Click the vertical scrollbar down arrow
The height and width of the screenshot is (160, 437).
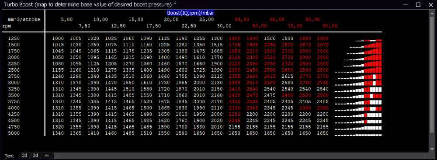coord(432,150)
